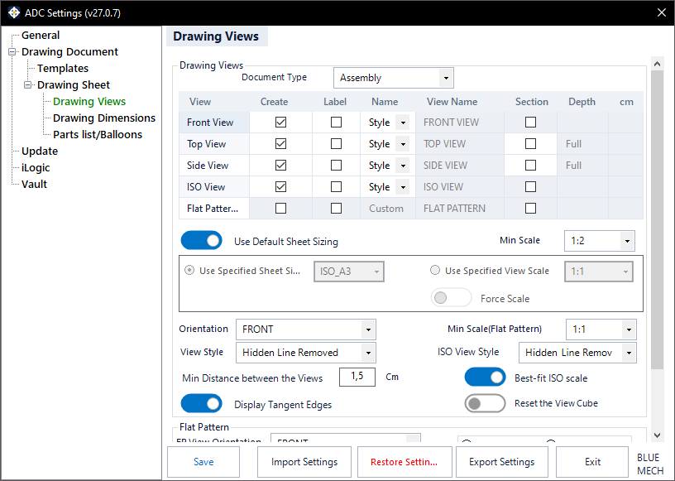Image resolution: width=675 pixels, height=481 pixels.
Task: Click the vertical scrollbar thumb
Action: point(657,220)
